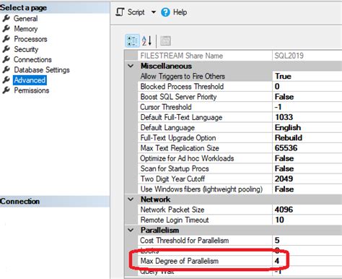Click the wrench icon beside Connections

[x=6, y=59]
